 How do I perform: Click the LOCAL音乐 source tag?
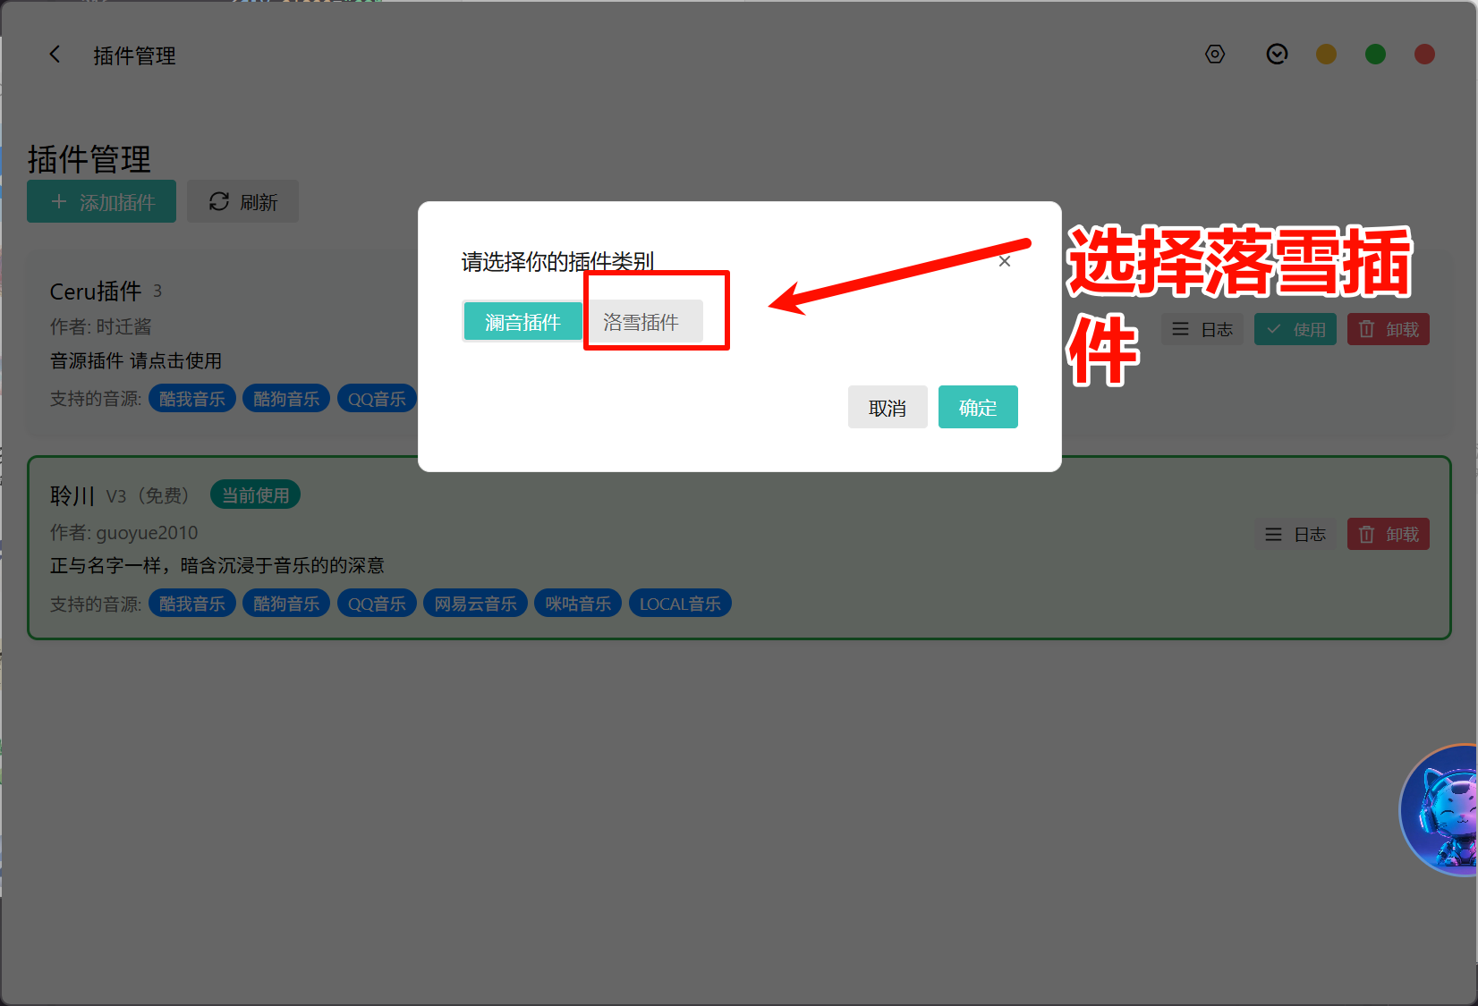click(x=680, y=604)
